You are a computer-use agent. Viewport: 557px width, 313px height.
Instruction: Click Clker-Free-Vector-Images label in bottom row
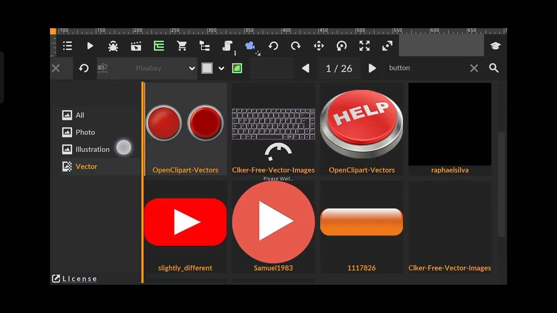point(450,268)
